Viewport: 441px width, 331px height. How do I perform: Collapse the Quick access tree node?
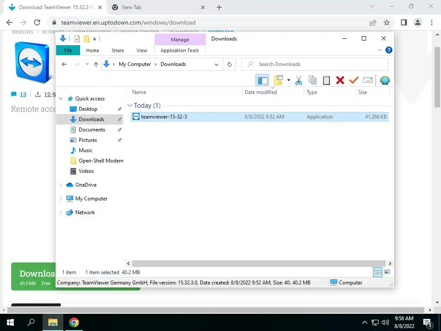point(60,99)
